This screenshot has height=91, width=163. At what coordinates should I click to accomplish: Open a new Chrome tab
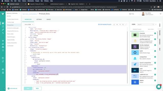[x=90, y=4]
